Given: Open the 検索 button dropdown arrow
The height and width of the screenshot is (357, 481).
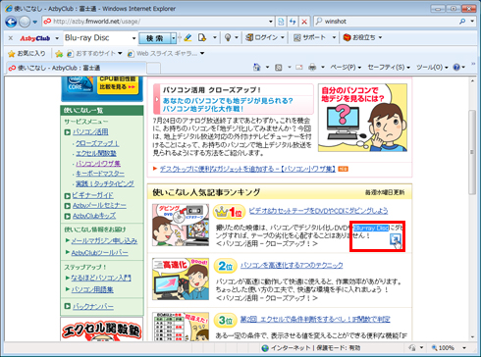Looking at the screenshot, I should pyautogui.click(x=174, y=38).
